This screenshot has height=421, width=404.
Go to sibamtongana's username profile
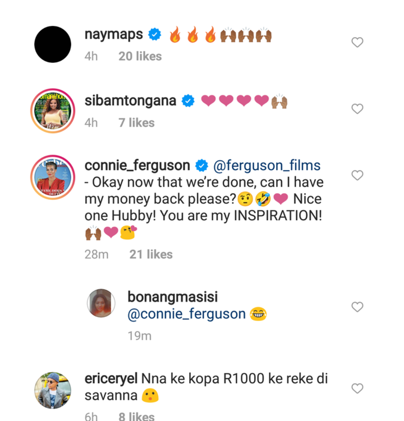coord(130,101)
